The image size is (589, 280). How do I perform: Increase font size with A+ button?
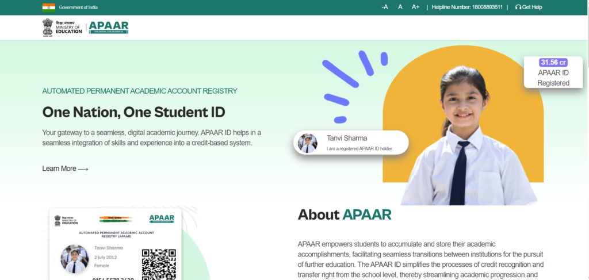click(415, 7)
